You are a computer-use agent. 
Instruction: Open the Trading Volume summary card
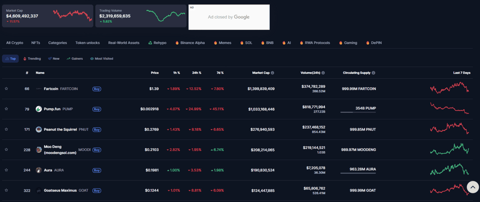click(141, 16)
